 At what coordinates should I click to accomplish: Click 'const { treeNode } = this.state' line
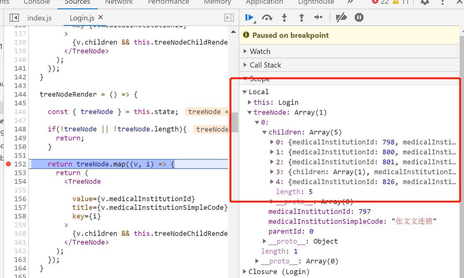[113, 112]
